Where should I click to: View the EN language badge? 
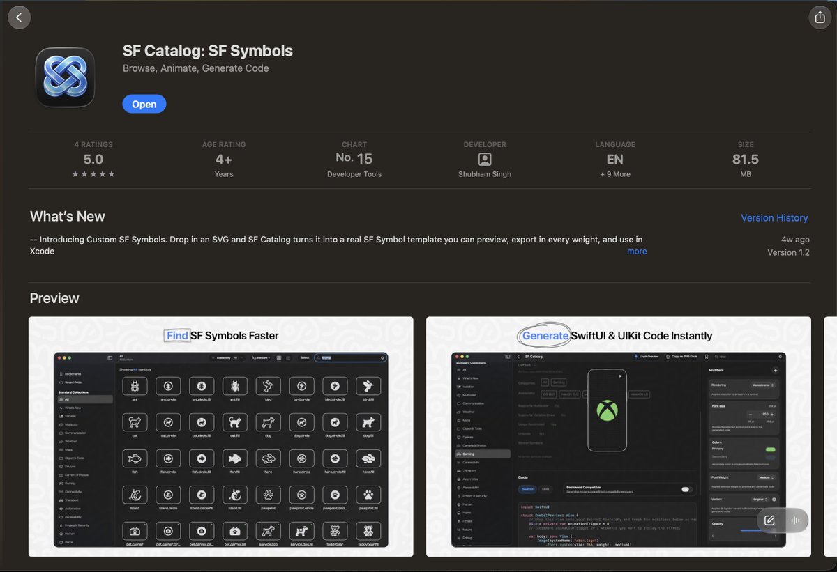tap(615, 160)
